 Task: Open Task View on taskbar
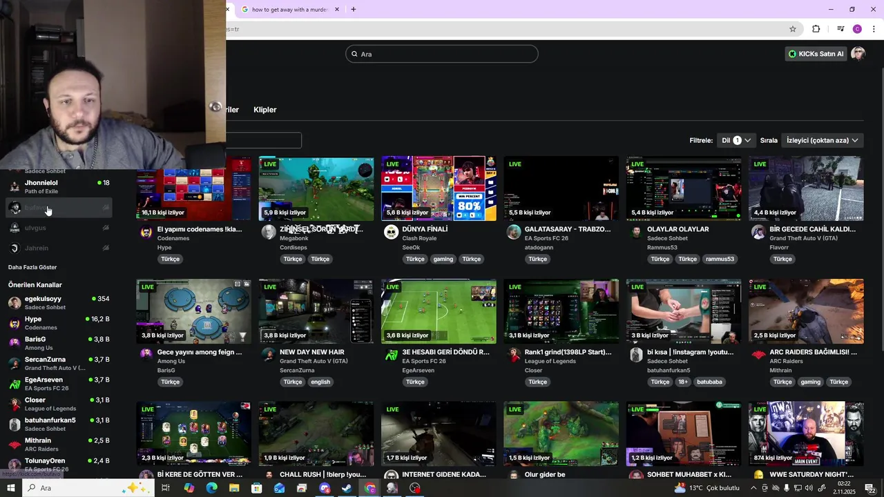coord(166,488)
